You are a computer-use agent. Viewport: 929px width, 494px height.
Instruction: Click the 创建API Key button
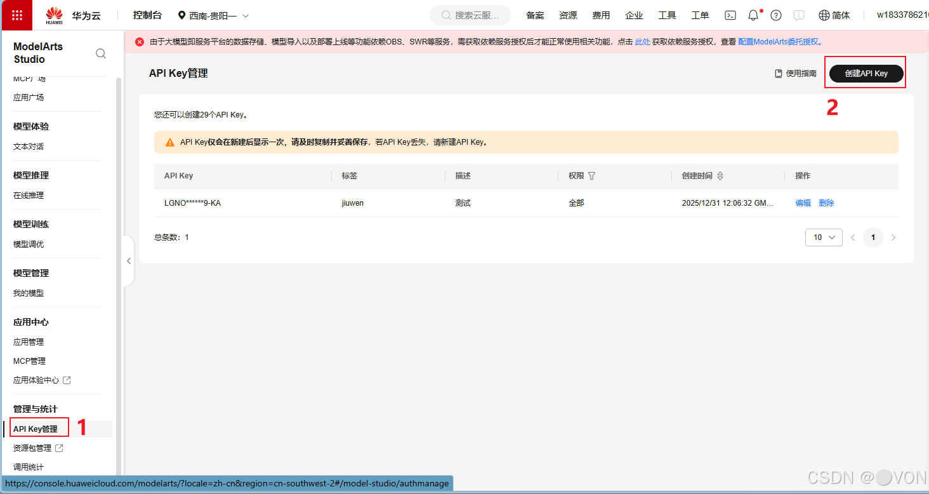click(865, 72)
